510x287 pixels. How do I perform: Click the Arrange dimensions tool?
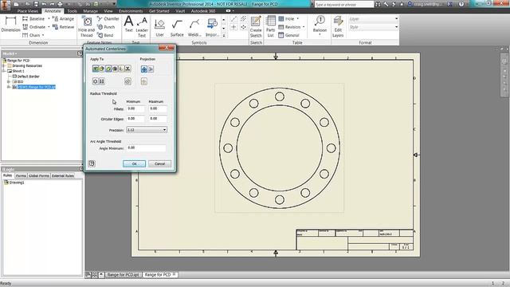click(64, 19)
